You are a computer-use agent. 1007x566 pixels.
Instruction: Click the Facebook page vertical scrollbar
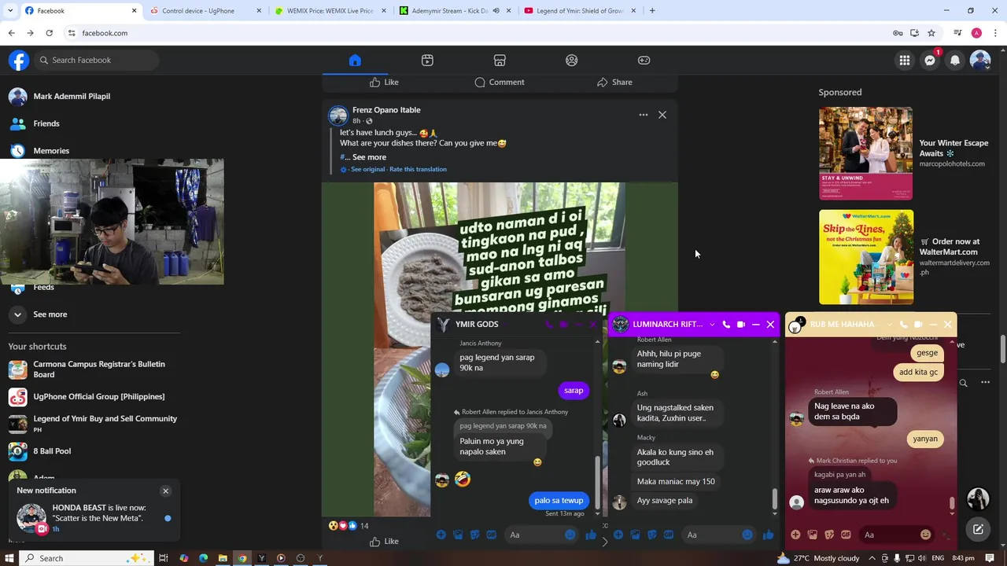(x=1002, y=349)
